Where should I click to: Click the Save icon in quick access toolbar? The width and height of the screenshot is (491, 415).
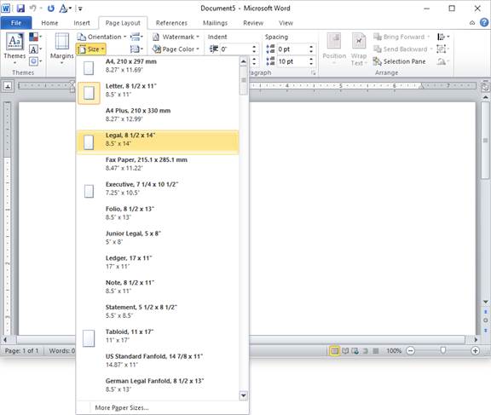click(20, 9)
